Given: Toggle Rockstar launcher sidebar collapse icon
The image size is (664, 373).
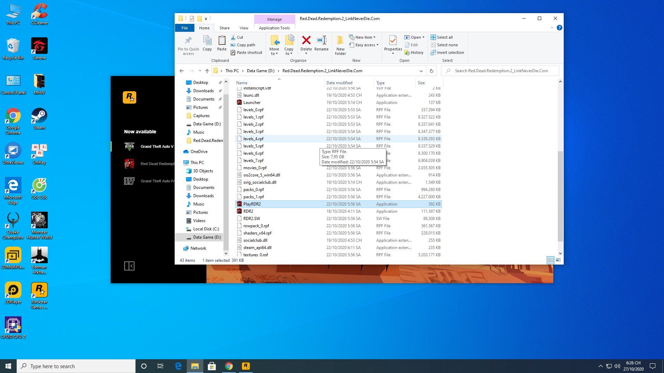Looking at the screenshot, I should coord(129,266).
